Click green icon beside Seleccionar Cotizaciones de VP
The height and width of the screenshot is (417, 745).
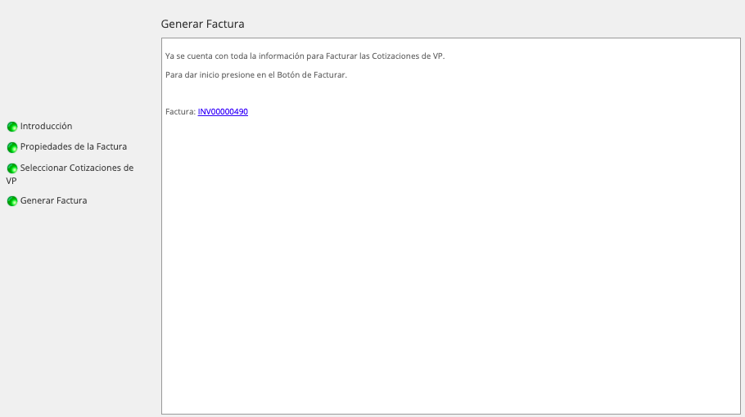[12, 168]
